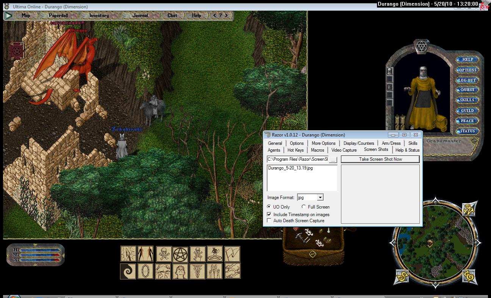Cast the skull over hand spell icon
Viewport: 491px width, 298px height.
tap(198, 254)
